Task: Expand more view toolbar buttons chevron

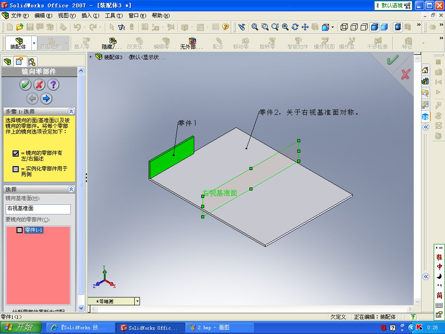Action: (418, 25)
